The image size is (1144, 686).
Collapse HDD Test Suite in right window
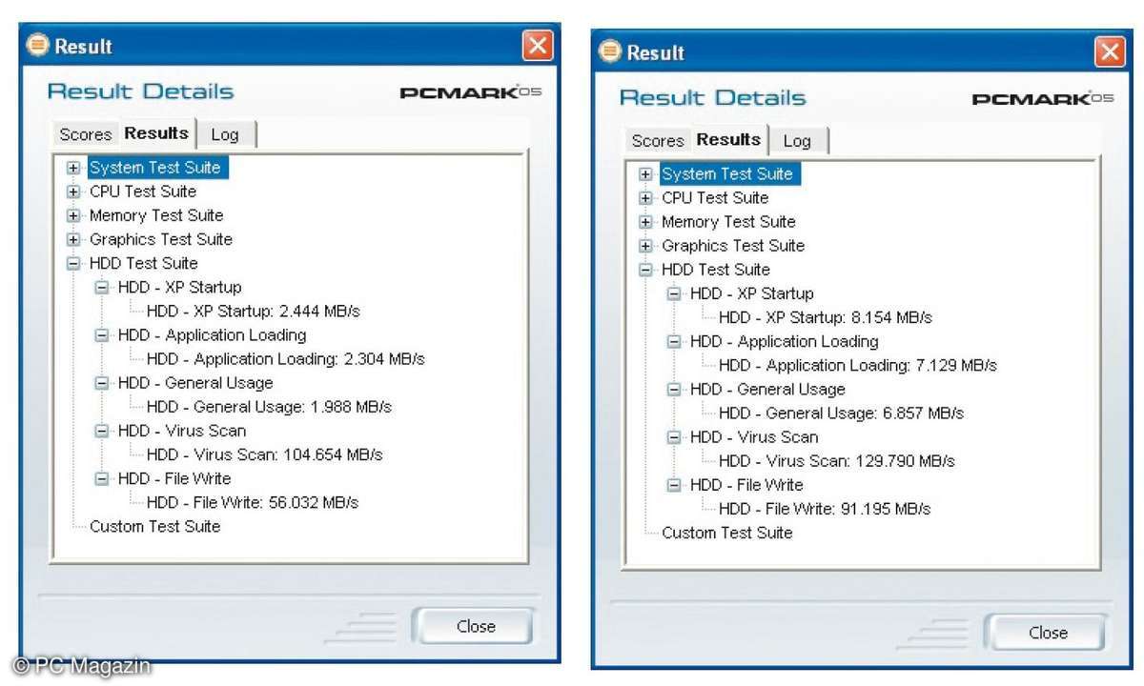point(645,270)
